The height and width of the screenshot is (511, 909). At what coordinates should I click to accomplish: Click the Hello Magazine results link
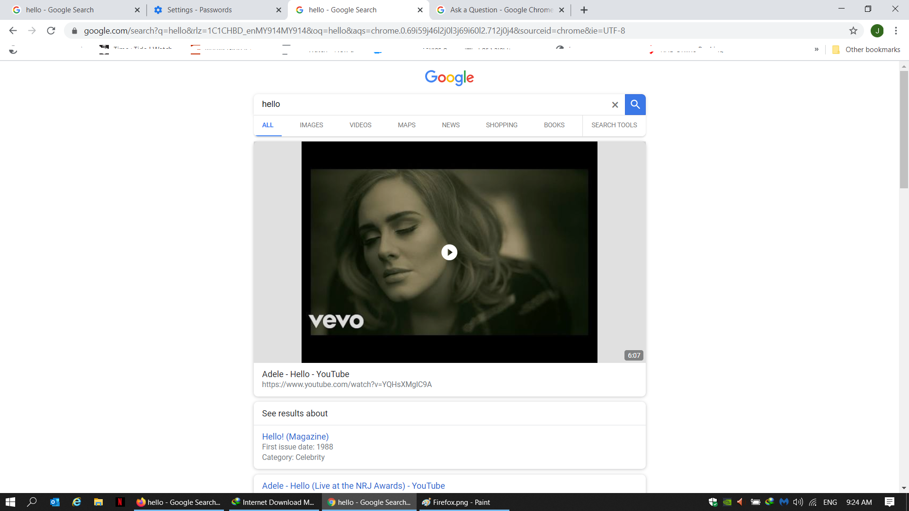point(295,436)
